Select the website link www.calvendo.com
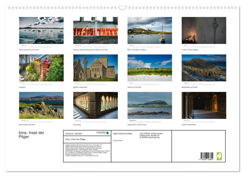Image resolution: width=245 pixels, height=177 pixels. click(92, 156)
